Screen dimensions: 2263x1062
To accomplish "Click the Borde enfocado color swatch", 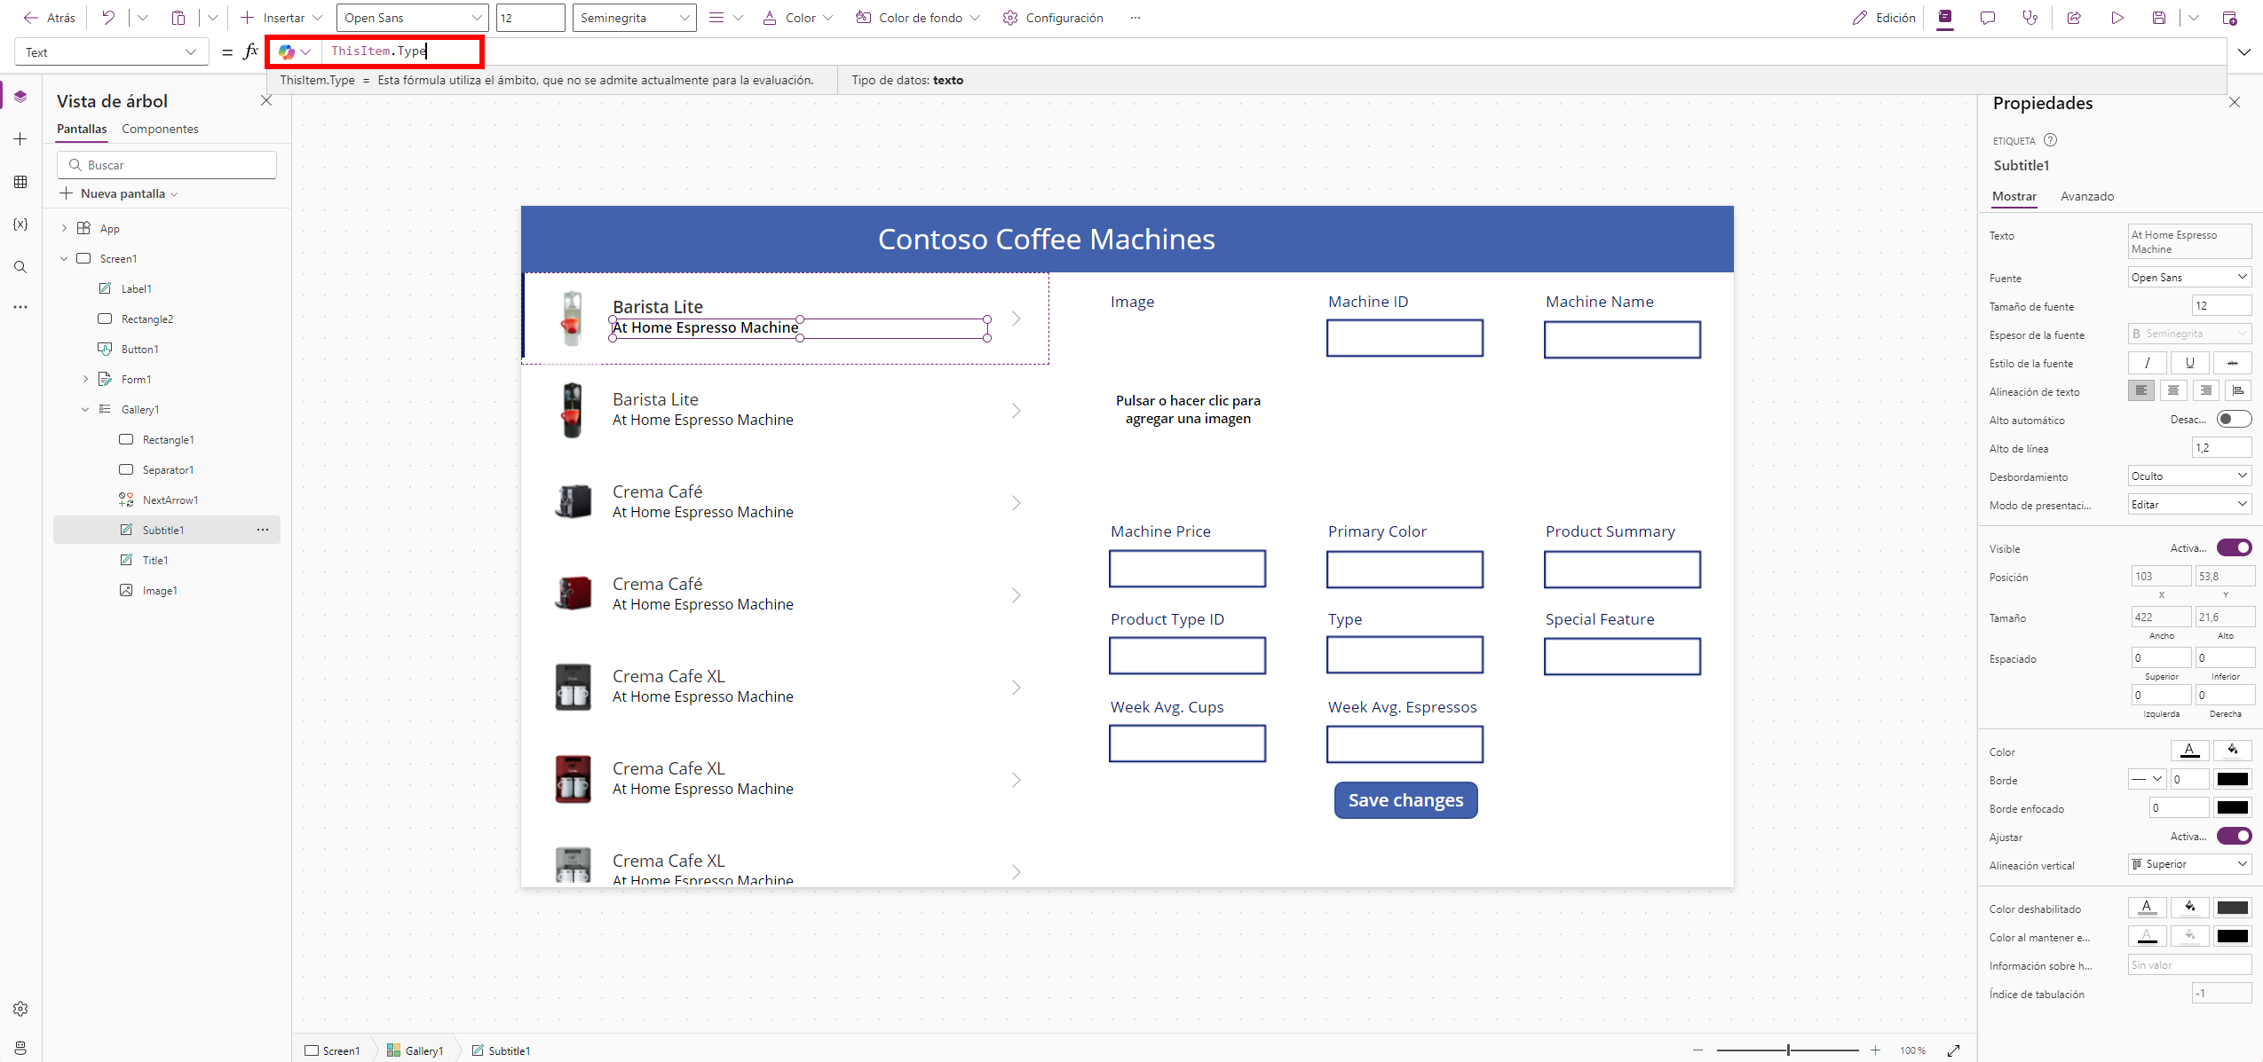I will [2232, 807].
